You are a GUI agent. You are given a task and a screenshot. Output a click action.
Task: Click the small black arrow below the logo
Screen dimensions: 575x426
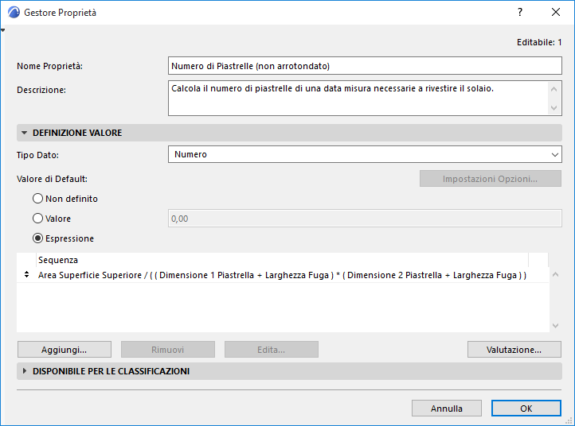point(3,30)
